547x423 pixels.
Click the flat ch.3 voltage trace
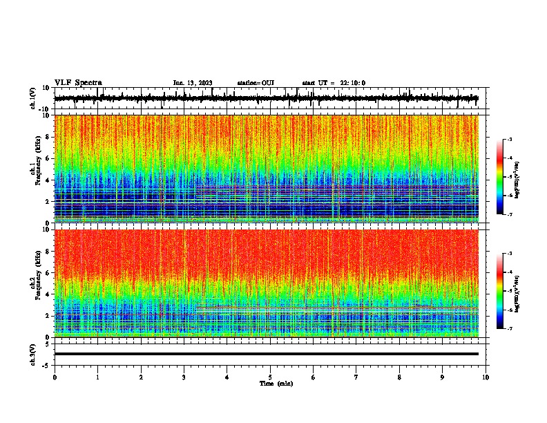pos(267,354)
